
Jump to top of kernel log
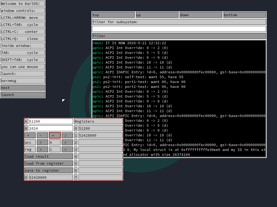pos(113,15)
